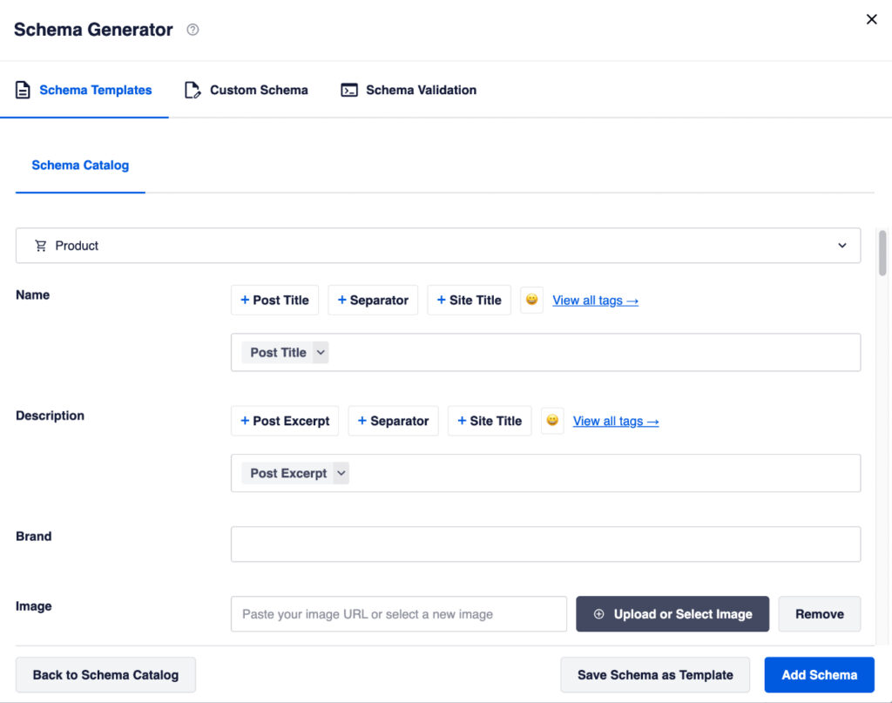The image size is (892, 703).
Task: Open View all tags link for Name
Action: pyautogui.click(x=595, y=300)
